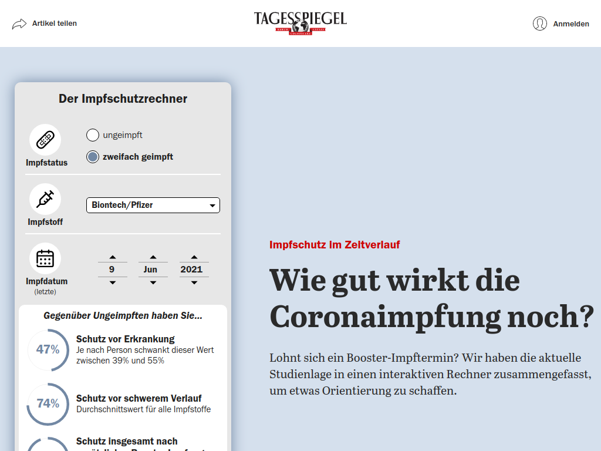Click the bandage Impfstatus icon
Screen dimensions: 601x451
pyautogui.click(x=45, y=140)
